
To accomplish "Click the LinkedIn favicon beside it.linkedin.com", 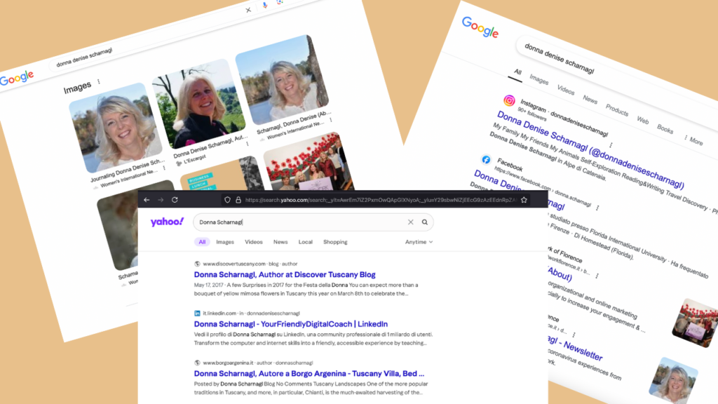I will [197, 314].
